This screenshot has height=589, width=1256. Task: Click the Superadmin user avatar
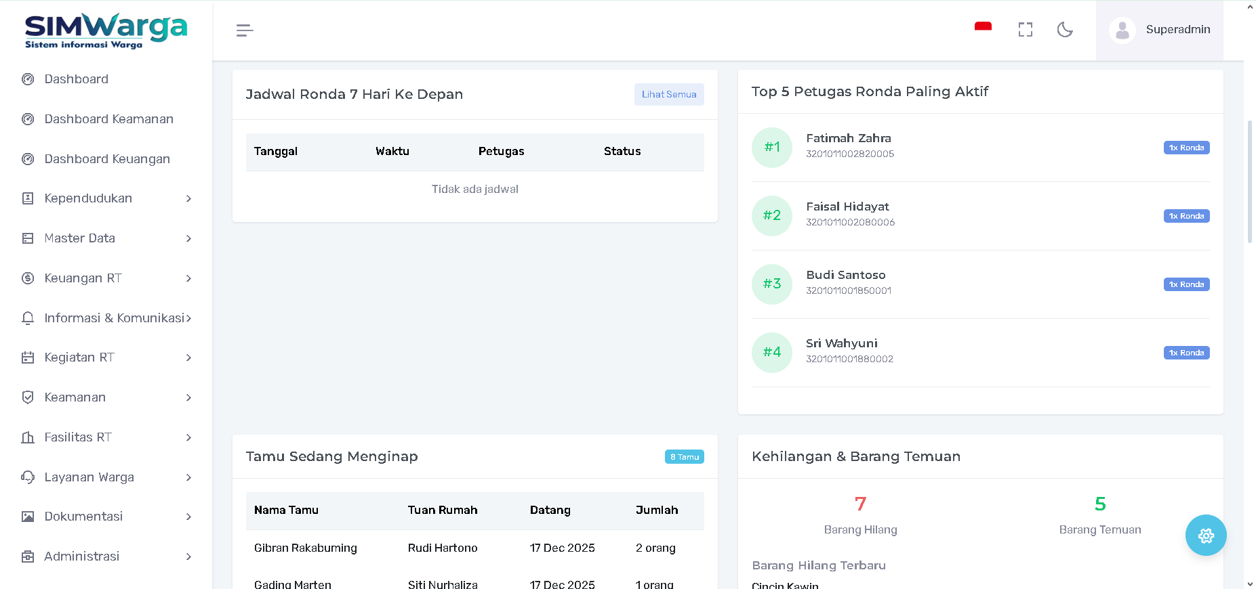[1122, 30]
